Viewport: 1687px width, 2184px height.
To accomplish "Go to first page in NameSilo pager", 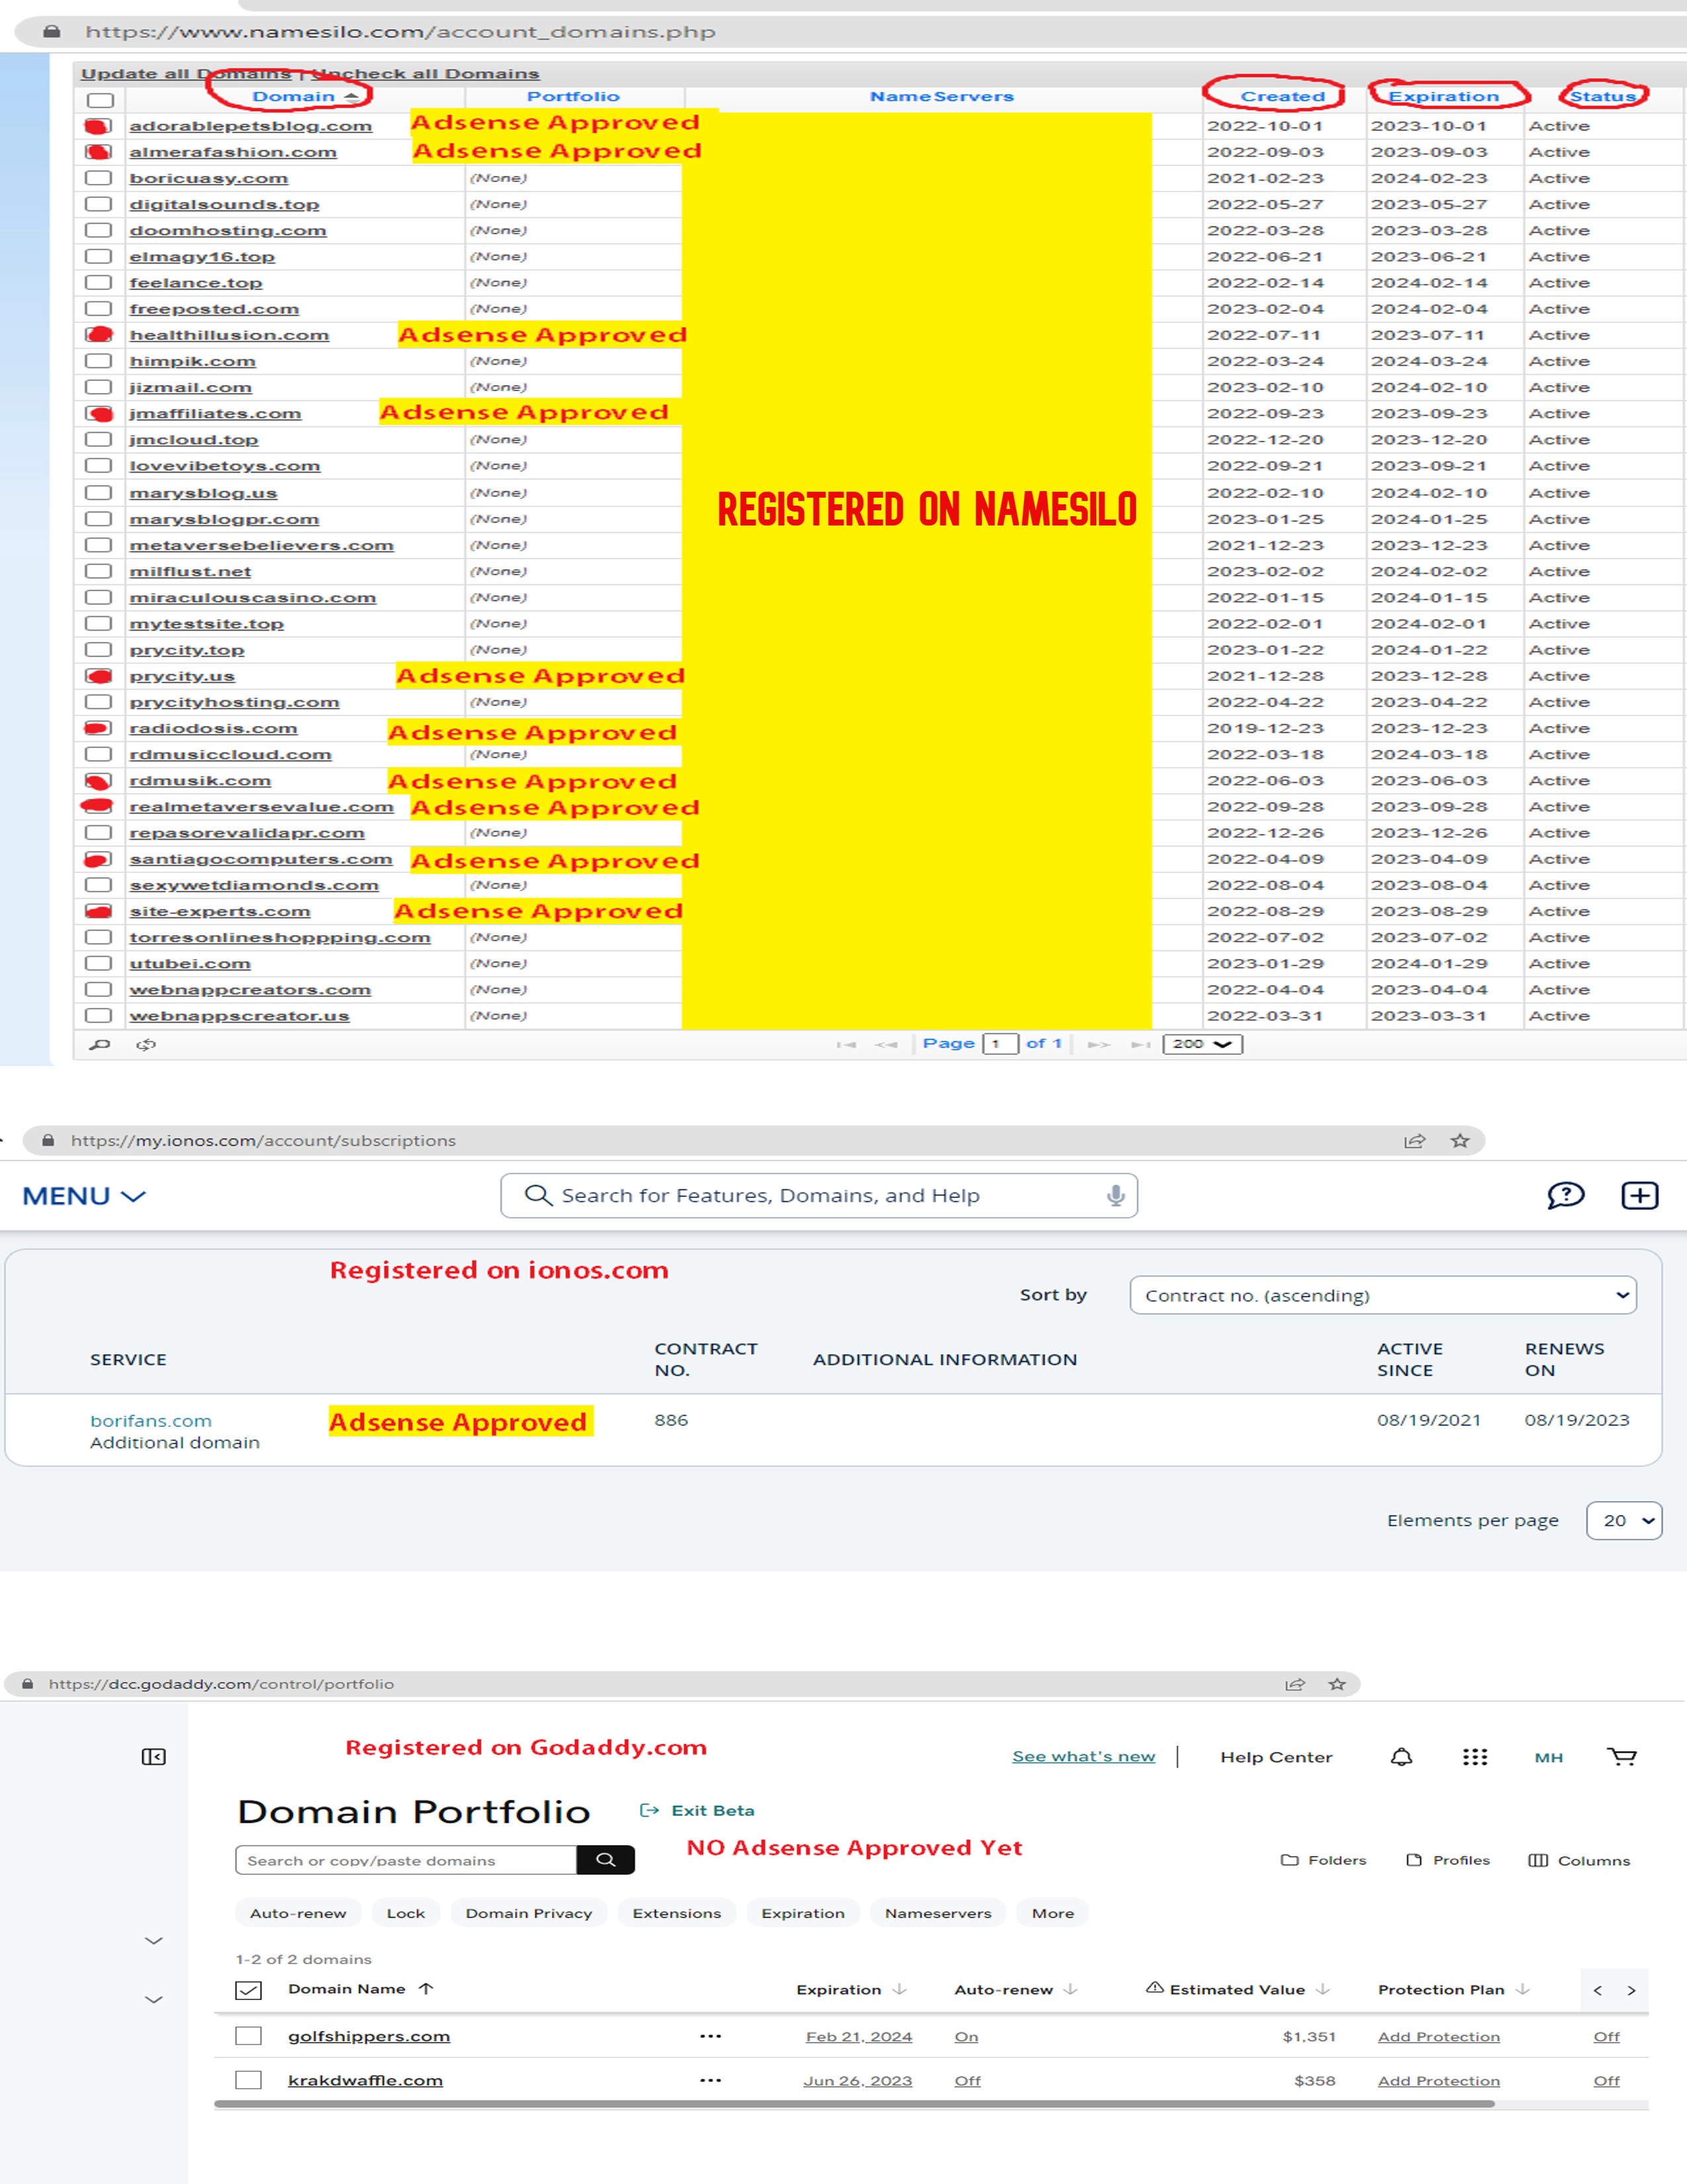I will tap(845, 1044).
